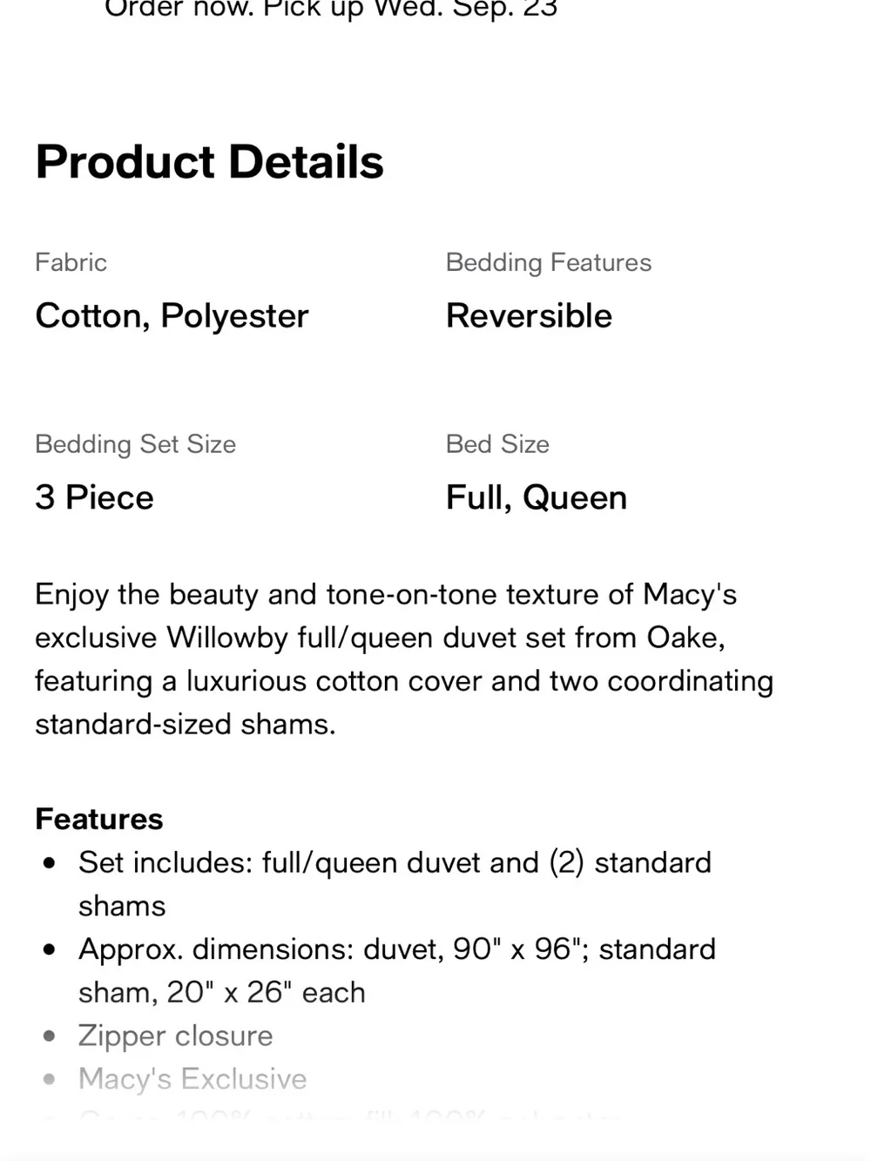Expand the faded Macy's Exclusive bullet

click(192, 1079)
